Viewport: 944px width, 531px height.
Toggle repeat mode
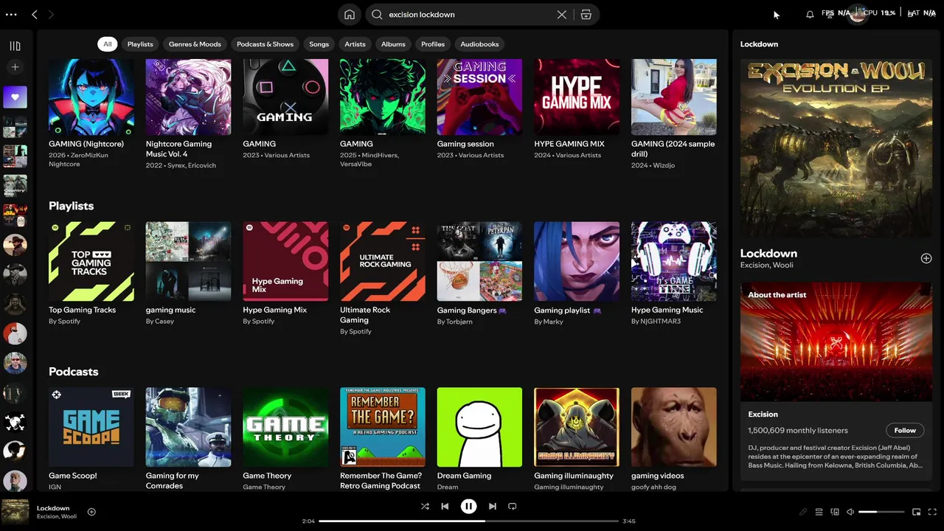click(513, 507)
